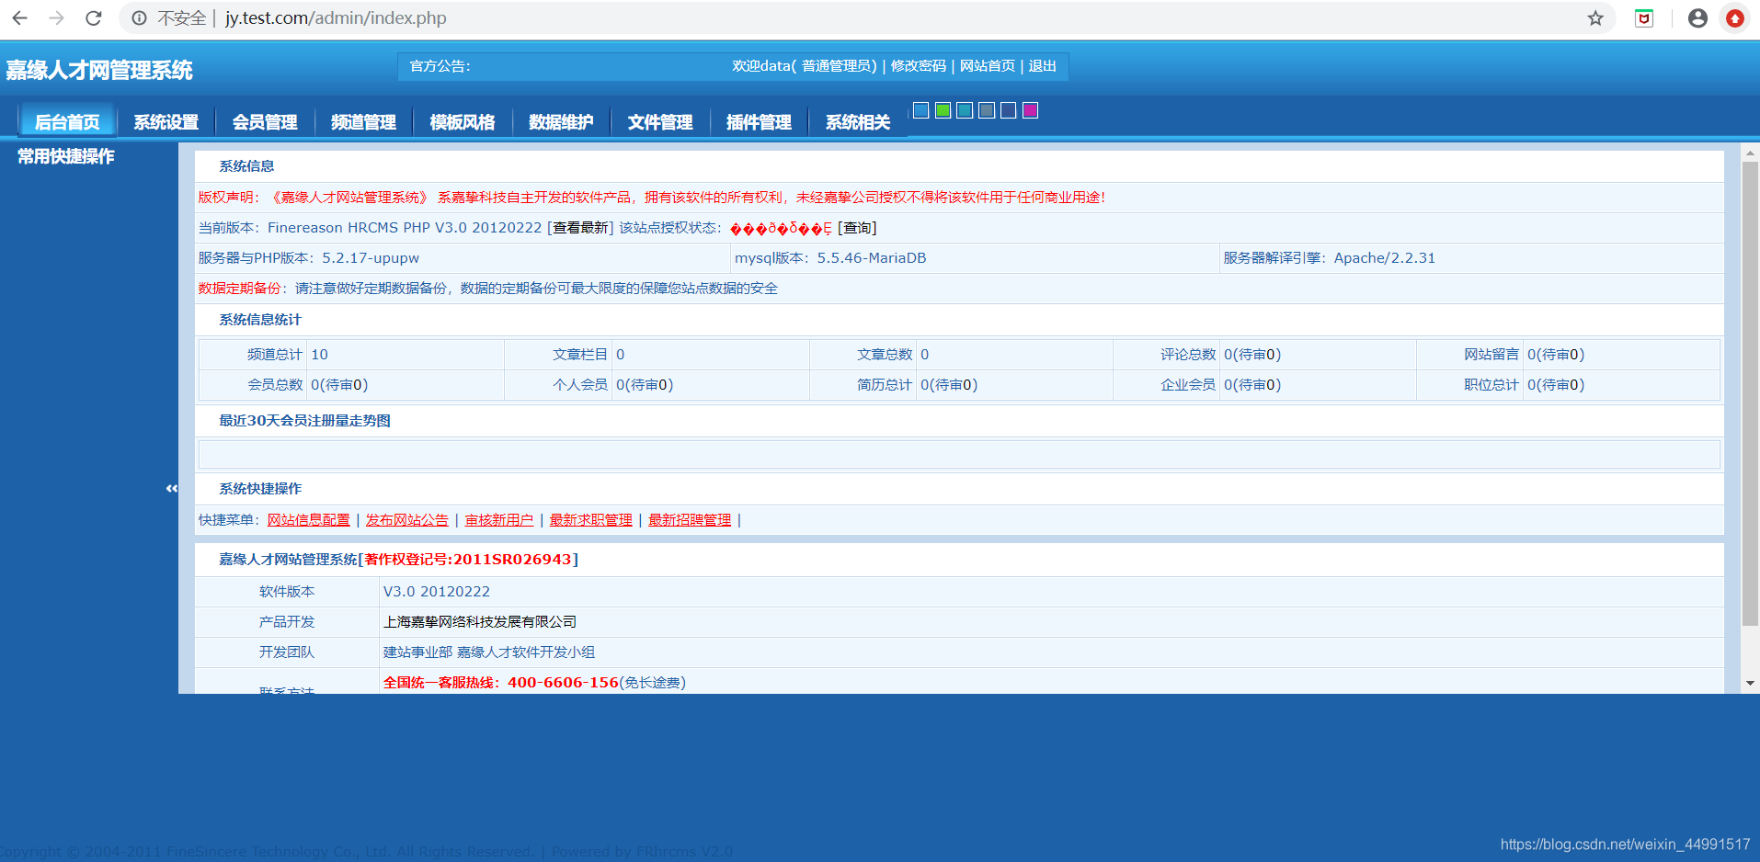Click the 官方公告 label
The height and width of the screenshot is (862, 1760).
440,66
